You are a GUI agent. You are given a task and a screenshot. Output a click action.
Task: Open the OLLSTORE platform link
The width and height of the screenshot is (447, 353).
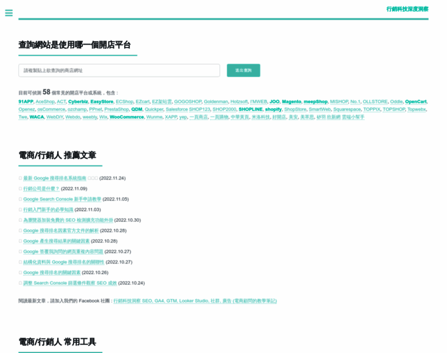(375, 102)
